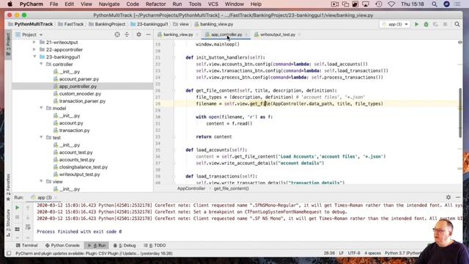Open Run panel settings gear
The height and width of the screenshot is (264, 469).
click(448, 197)
